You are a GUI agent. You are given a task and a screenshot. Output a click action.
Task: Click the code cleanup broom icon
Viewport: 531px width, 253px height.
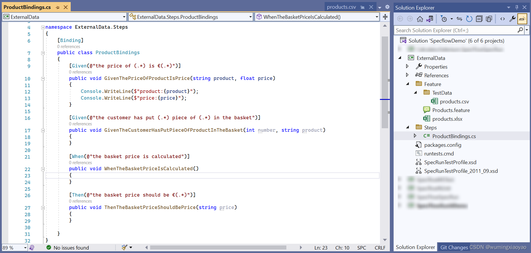(x=124, y=247)
